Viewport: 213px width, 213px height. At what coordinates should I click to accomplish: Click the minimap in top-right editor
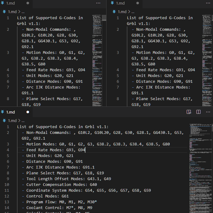[207, 61]
